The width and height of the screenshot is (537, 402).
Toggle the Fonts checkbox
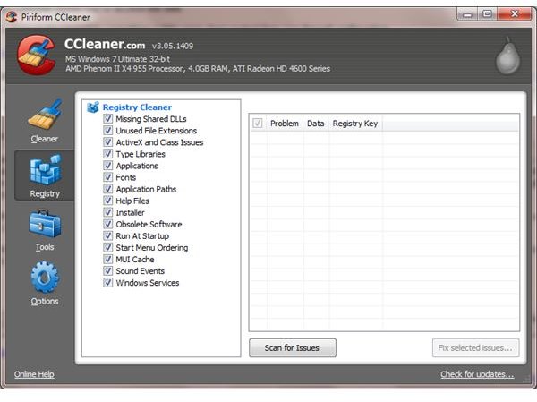coord(108,177)
